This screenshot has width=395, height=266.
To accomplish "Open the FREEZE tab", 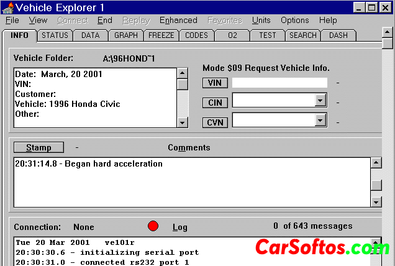I will pos(161,35).
